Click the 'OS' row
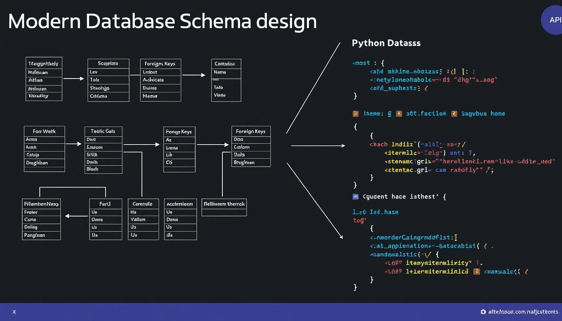562x321 pixels. pyautogui.click(x=179, y=163)
